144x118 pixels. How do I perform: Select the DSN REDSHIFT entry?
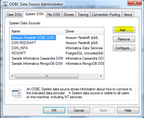coord(24,43)
